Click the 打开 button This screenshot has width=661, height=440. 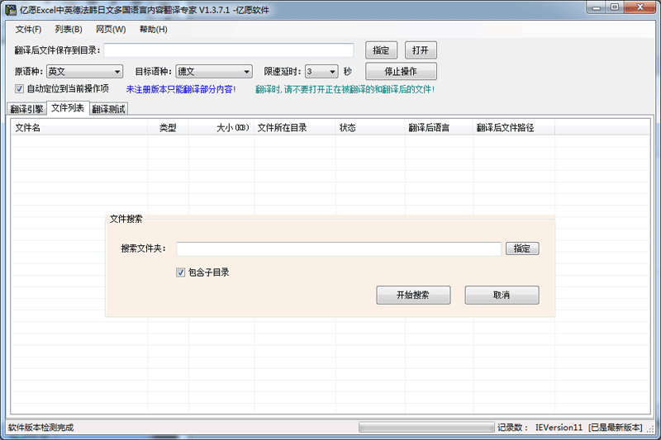421,50
